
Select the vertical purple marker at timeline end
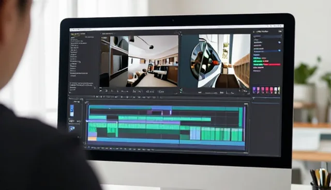click(245, 124)
